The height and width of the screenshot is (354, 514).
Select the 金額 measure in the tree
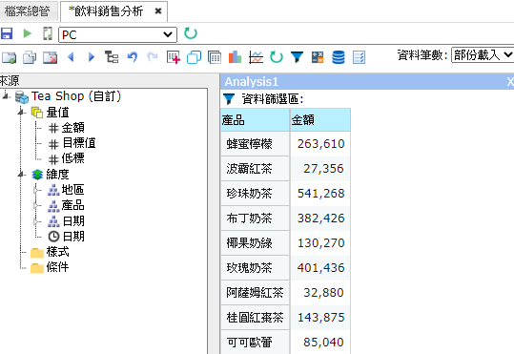click(x=73, y=128)
